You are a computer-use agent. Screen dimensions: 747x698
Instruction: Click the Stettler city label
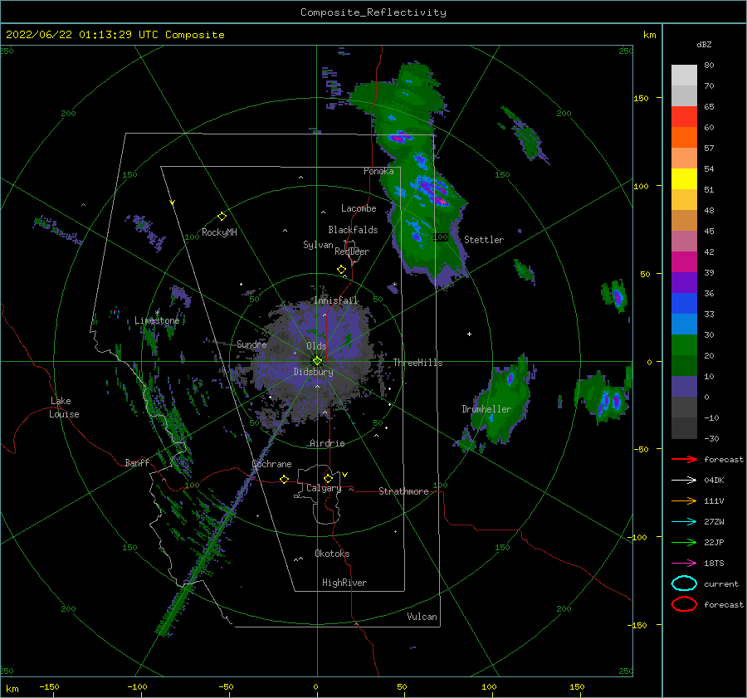(x=484, y=240)
